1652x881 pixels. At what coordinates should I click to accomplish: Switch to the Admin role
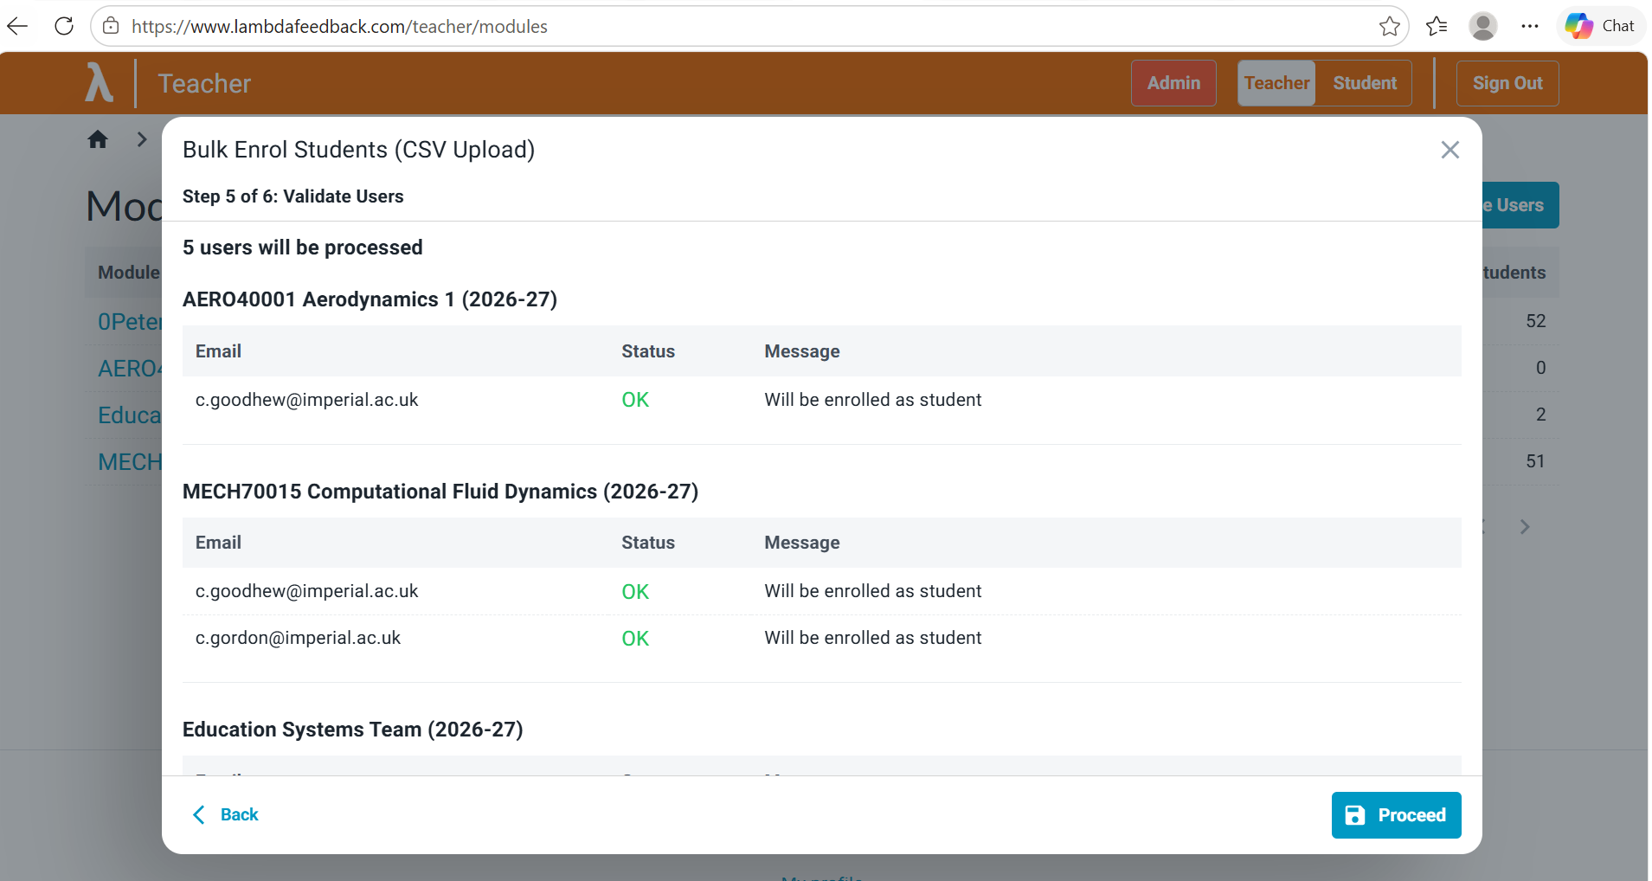tap(1173, 83)
